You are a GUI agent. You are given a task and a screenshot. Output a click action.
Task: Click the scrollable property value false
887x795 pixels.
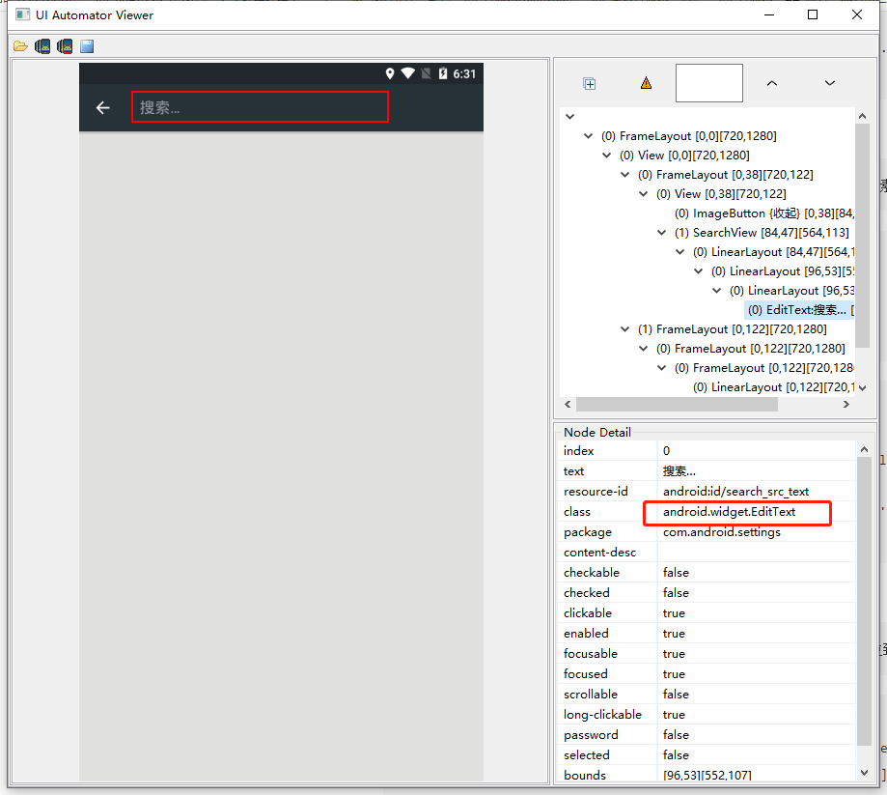[676, 695]
